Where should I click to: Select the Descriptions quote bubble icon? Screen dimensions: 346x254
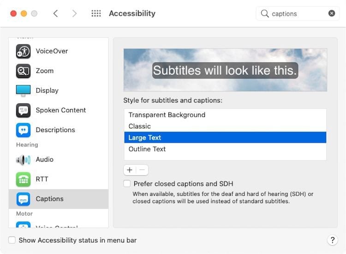pyautogui.click(x=23, y=130)
